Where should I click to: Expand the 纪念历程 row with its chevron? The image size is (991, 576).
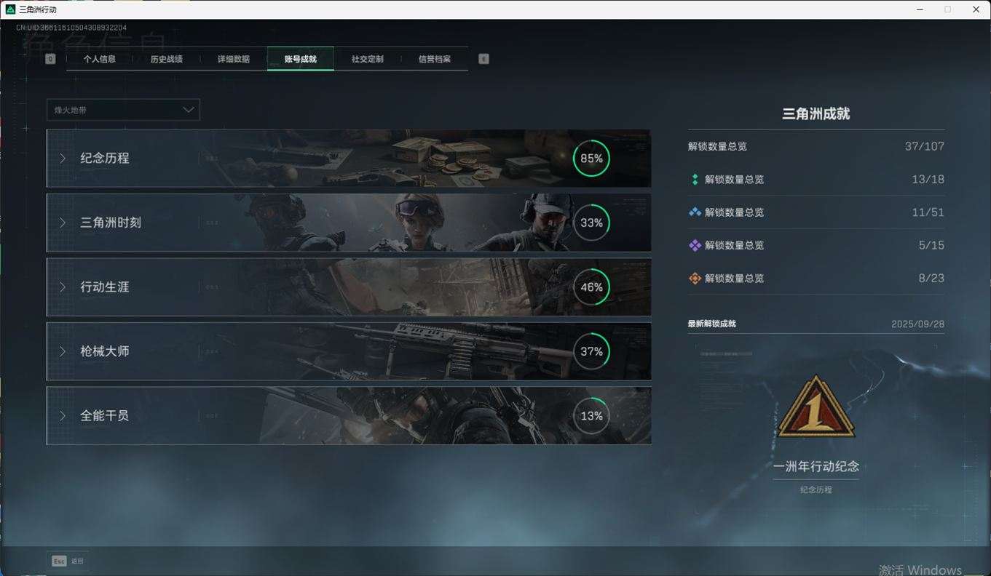click(x=63, y=159)
